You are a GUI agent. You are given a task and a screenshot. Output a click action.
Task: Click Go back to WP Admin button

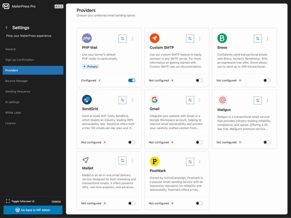[x=33, y=210]
